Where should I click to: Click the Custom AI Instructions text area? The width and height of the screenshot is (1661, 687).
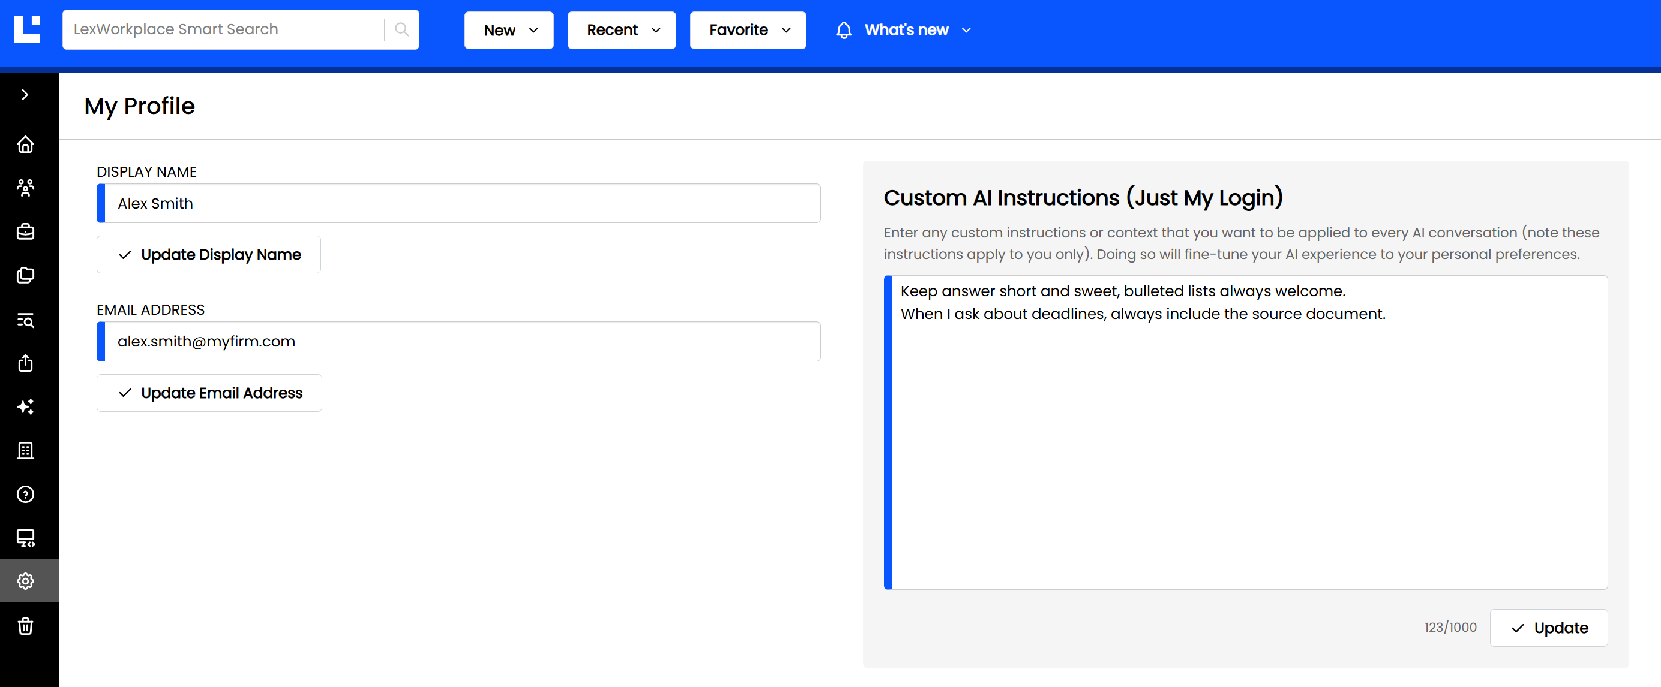(x=1245, y=433)
